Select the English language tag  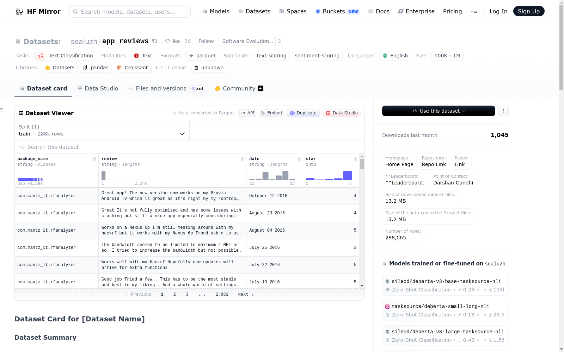coord(395,56)
